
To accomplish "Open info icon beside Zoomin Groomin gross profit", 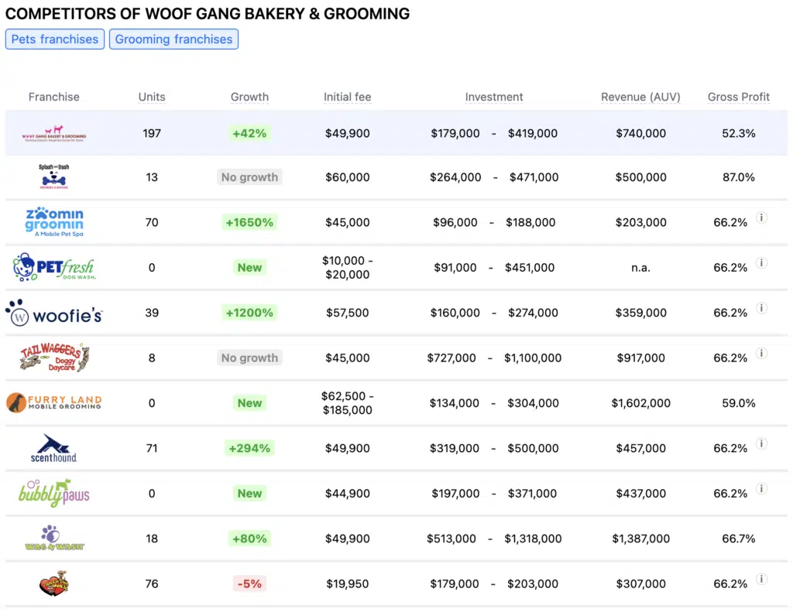I will [761, 222].
